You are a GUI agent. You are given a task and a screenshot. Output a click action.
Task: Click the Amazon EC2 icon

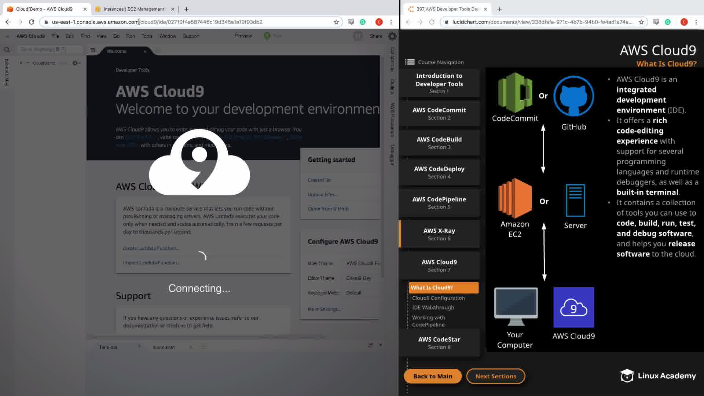click(x=515, y=198)
